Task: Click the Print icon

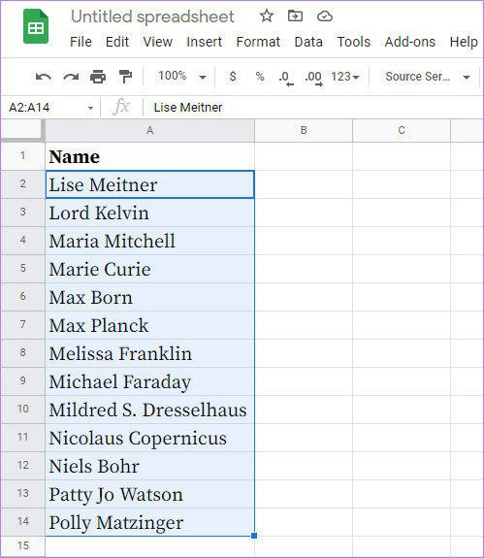Action: tap(98, 77)
